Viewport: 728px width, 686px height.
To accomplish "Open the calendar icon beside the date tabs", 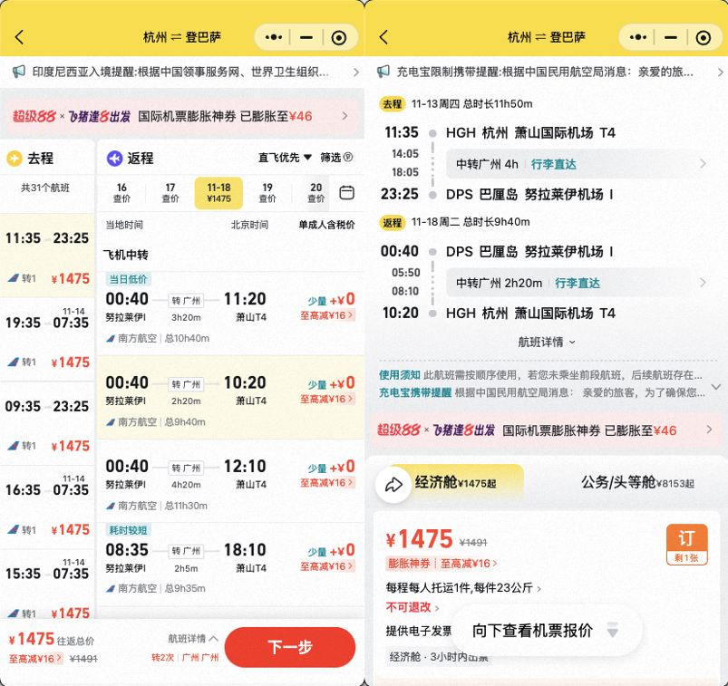I will point(346,191).
